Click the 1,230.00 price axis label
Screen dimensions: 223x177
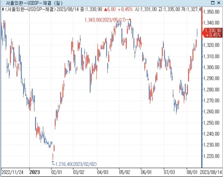pyautogui.click(x=211, y=145)
